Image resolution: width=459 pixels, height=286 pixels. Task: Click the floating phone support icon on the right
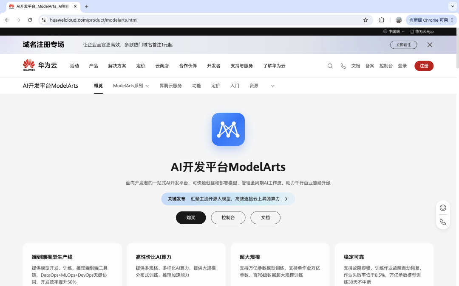tap(443, 222)
